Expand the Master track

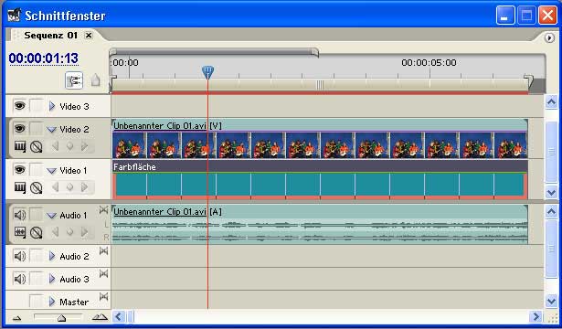tap(52, 302)
